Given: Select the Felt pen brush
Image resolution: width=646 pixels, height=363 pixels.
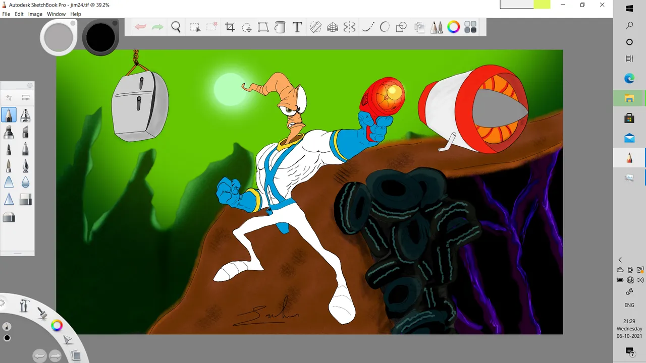Looking at the screenshot, I should tap(25, 149).
